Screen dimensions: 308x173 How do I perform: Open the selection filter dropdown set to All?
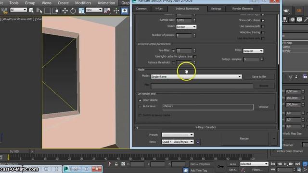tap(18, 10)
